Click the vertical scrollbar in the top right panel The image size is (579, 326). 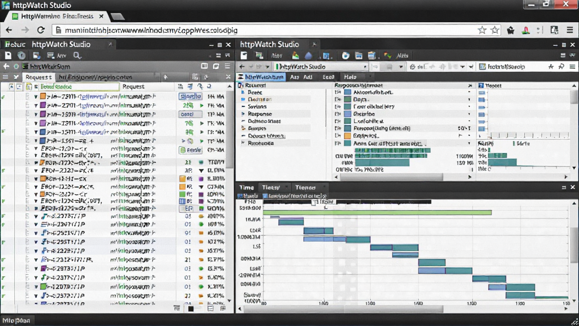click(574, 97)
